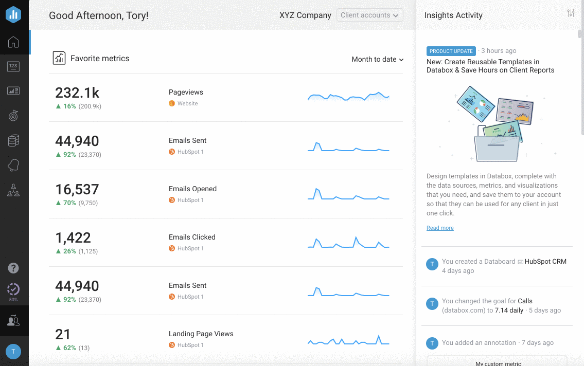The width and height of the screenshot is (584, 366).
Task: Click the Favorite metrics chart icon
Action: pyautogui.click(x=59, y=58)
